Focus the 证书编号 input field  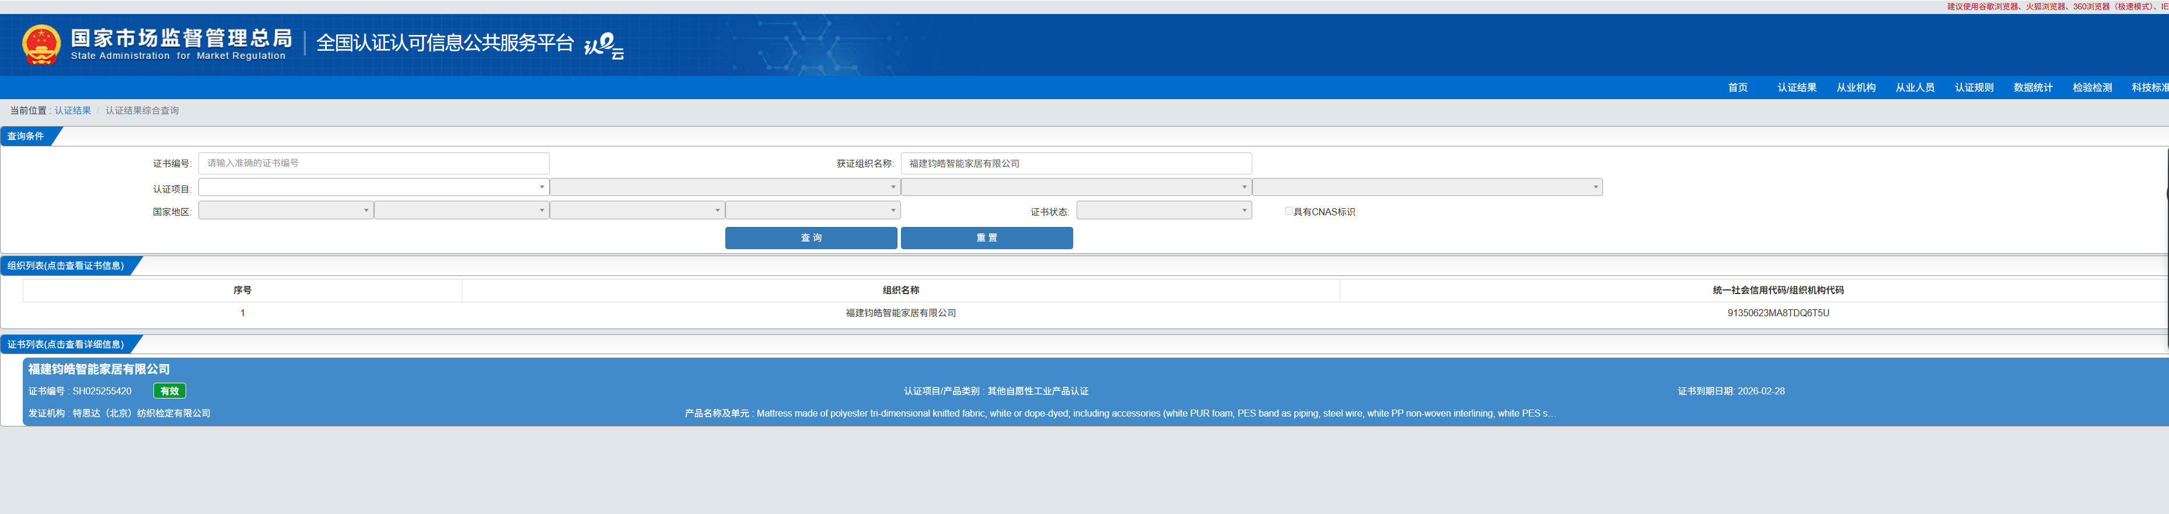point(374,163)
